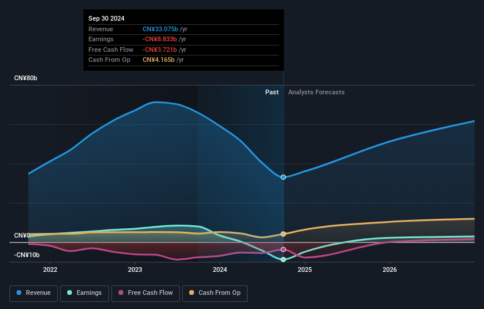Click the CN¥4.165b cash from op value
This screenshot has width=484, height=309.
point(159,60)
